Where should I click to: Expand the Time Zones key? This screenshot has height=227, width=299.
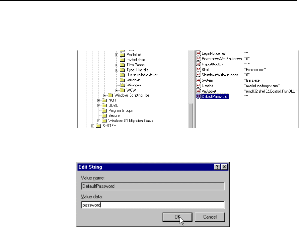coord(116,65)
